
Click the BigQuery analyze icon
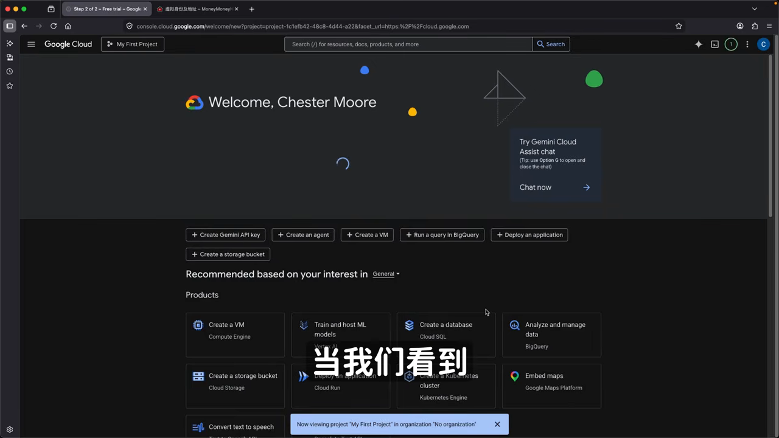[x=514, y=325]
